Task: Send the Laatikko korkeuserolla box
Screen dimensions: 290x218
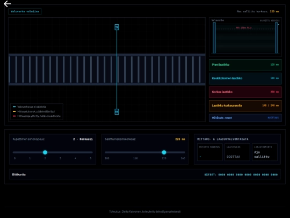Action: click(x=245, y=106)
